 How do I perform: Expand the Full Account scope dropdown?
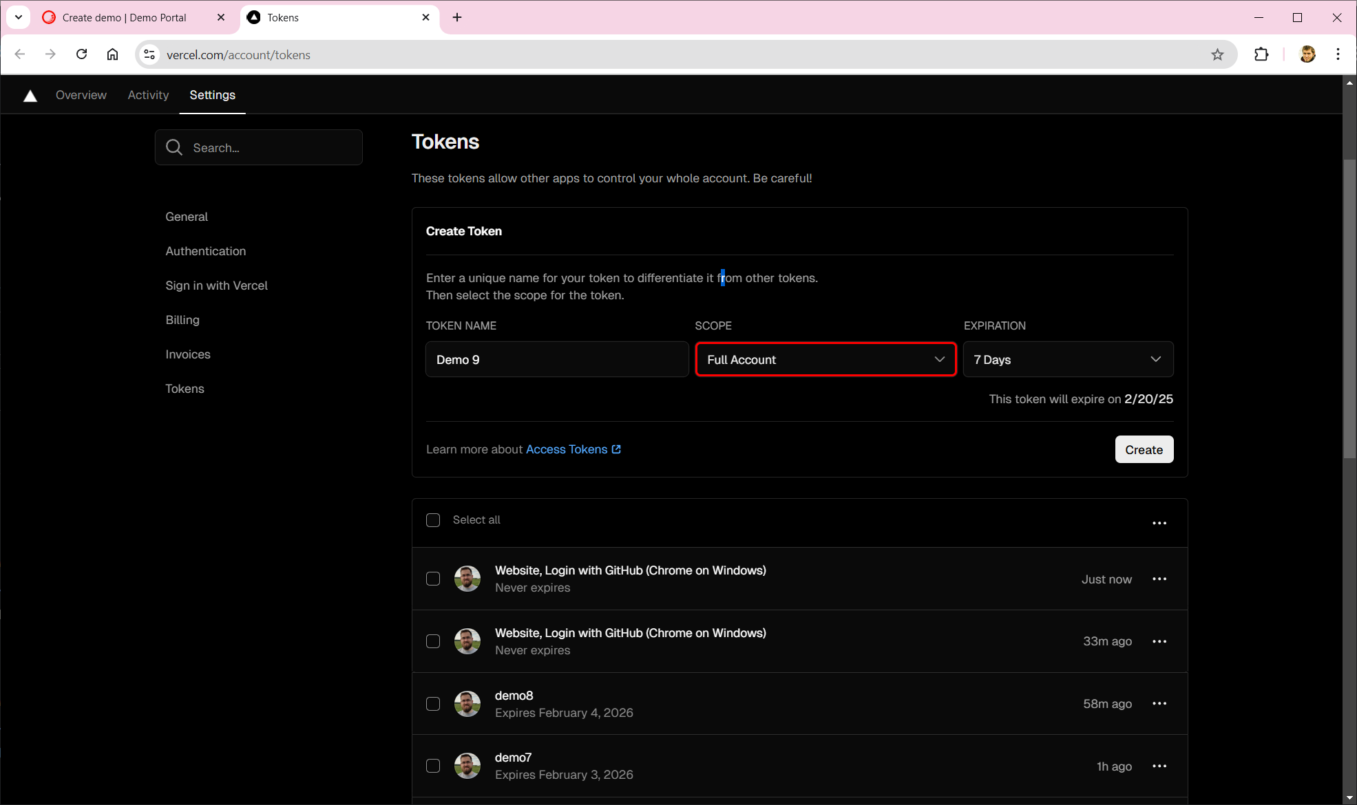pyautogui.click(x=825, y=360)
